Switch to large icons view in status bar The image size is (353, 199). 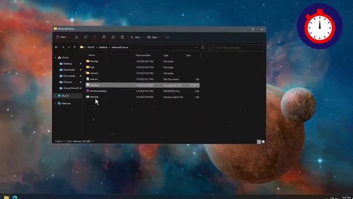263,142
